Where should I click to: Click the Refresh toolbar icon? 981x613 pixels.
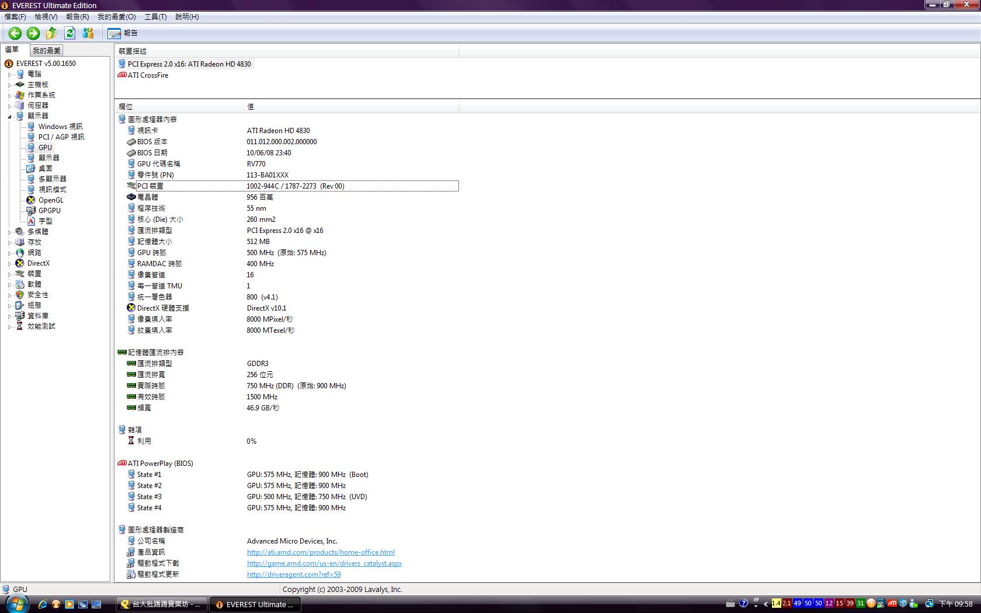[x=70, y=33]
